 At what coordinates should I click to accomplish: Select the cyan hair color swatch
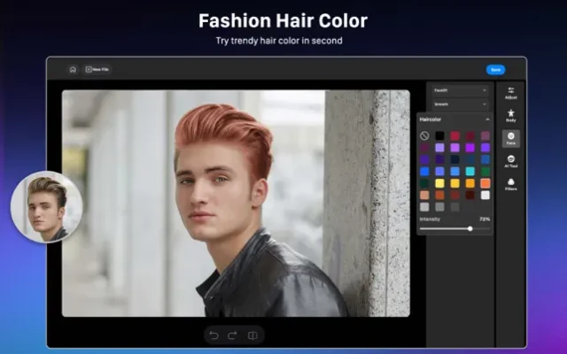click(470, 172)
